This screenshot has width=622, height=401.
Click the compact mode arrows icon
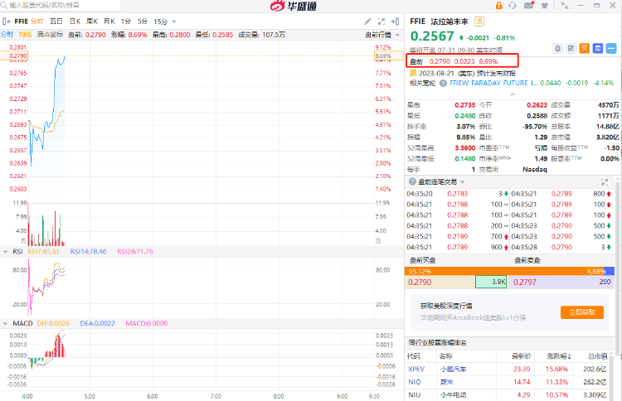[564, 6]
